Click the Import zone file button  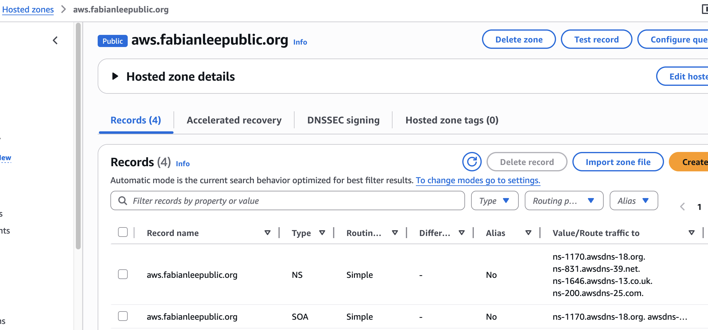point(618,162)
